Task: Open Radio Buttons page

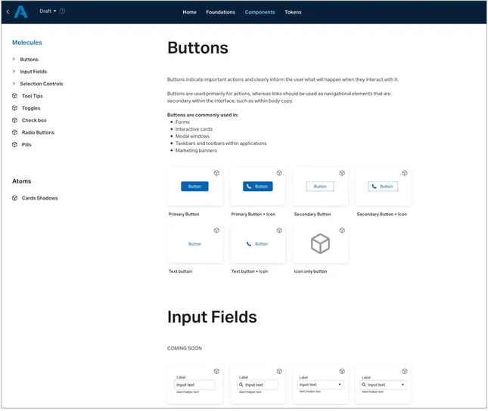Action: pyautogui.click(x=38, y=132)
